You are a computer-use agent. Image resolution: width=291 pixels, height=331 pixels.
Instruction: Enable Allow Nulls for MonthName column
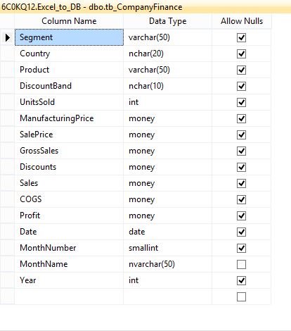tap(241, 264)
